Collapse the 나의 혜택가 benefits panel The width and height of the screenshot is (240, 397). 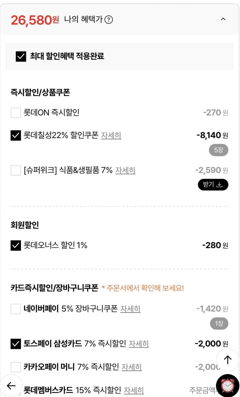[x=223, y=19]
